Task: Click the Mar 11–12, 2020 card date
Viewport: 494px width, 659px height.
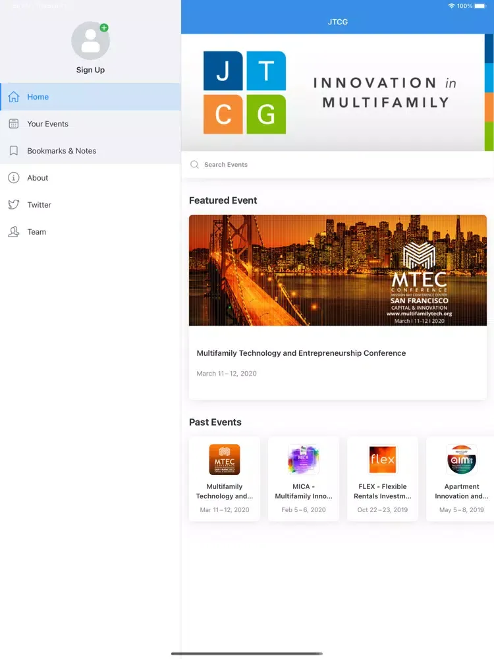Action: point(225,510)
